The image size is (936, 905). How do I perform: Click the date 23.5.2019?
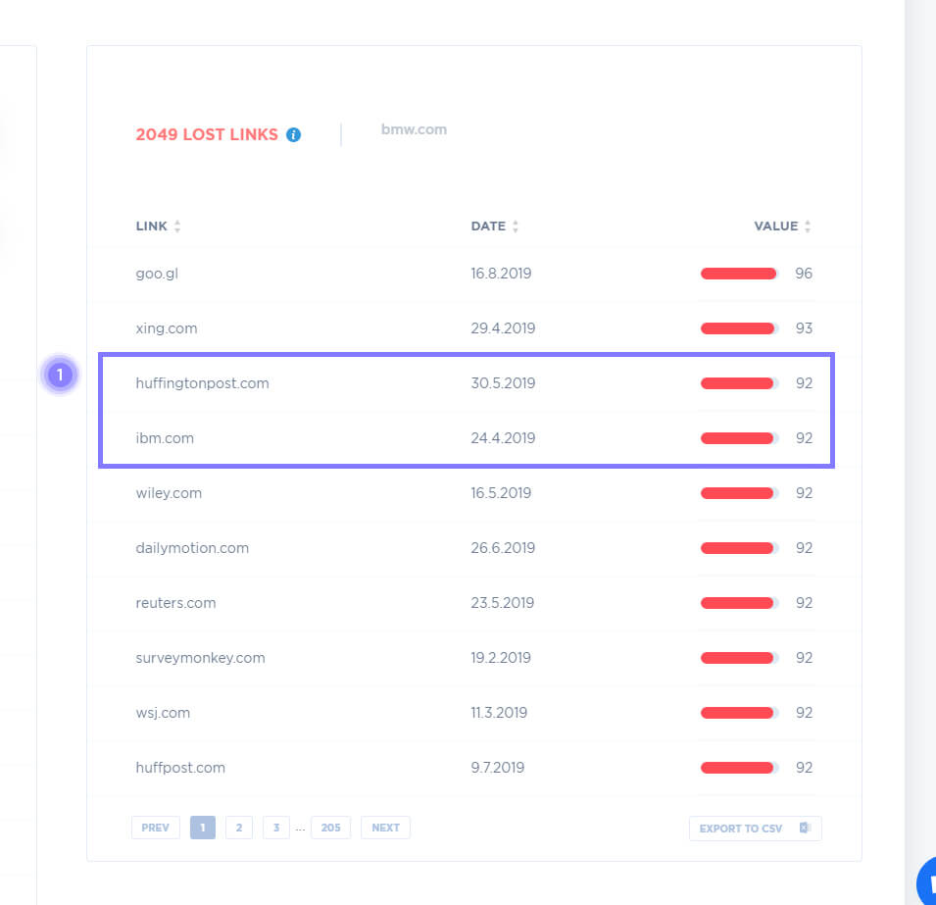pyautogui.click(x=502, y=603)
